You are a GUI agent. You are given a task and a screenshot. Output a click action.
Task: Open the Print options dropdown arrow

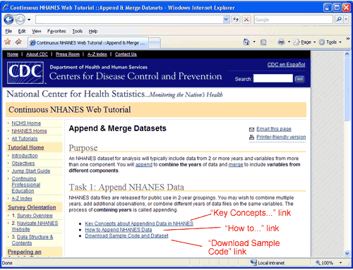tap(289, 42)
